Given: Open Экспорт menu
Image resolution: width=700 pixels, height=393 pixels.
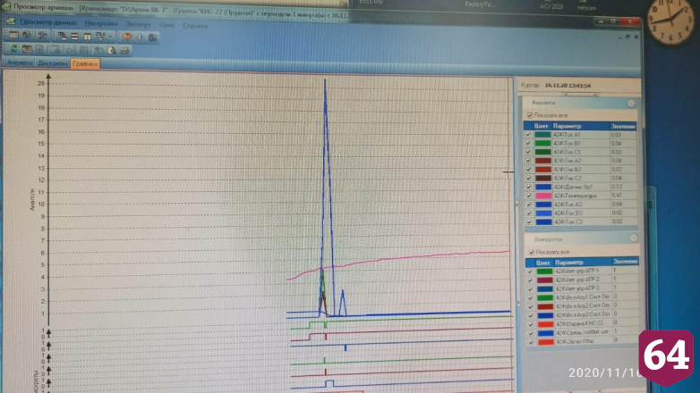Looking at the screenshot, I should click(139, 24).
